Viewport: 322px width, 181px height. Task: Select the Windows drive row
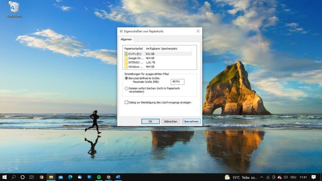[158, 67]
